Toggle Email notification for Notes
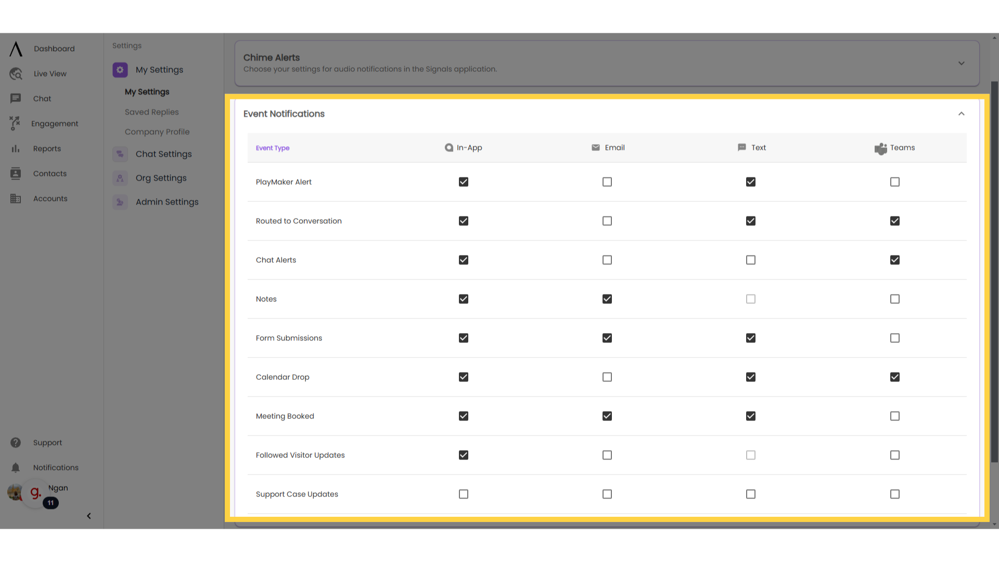 tap(607, 299)
